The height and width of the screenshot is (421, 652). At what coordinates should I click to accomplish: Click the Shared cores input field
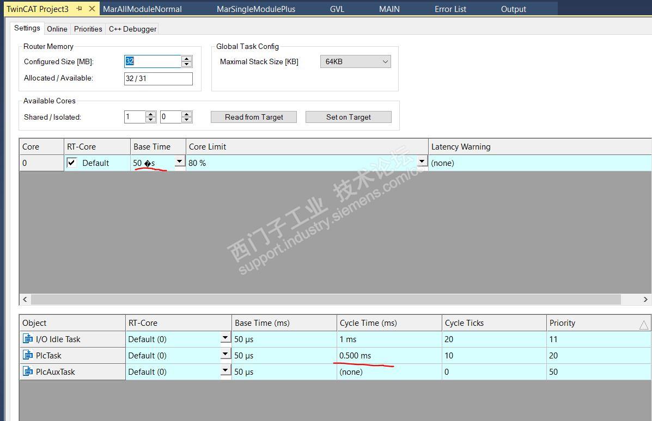click(x=135, y=116)
